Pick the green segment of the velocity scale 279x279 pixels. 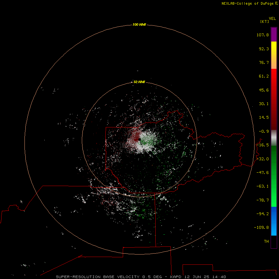(274, 176)
